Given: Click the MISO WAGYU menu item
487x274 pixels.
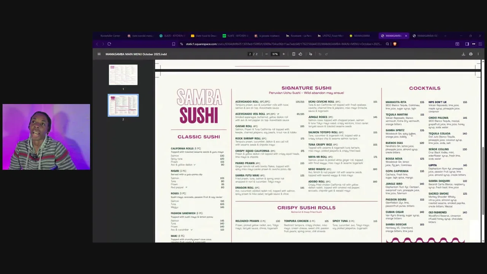Looking at the screenshot, I should pos(317,169).
